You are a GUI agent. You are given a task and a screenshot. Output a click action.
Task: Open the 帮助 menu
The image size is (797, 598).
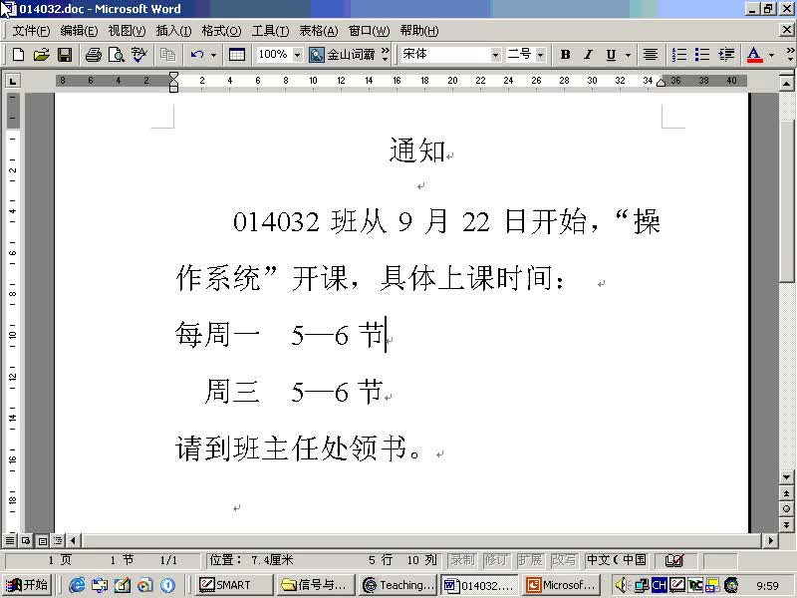[418, 31]
